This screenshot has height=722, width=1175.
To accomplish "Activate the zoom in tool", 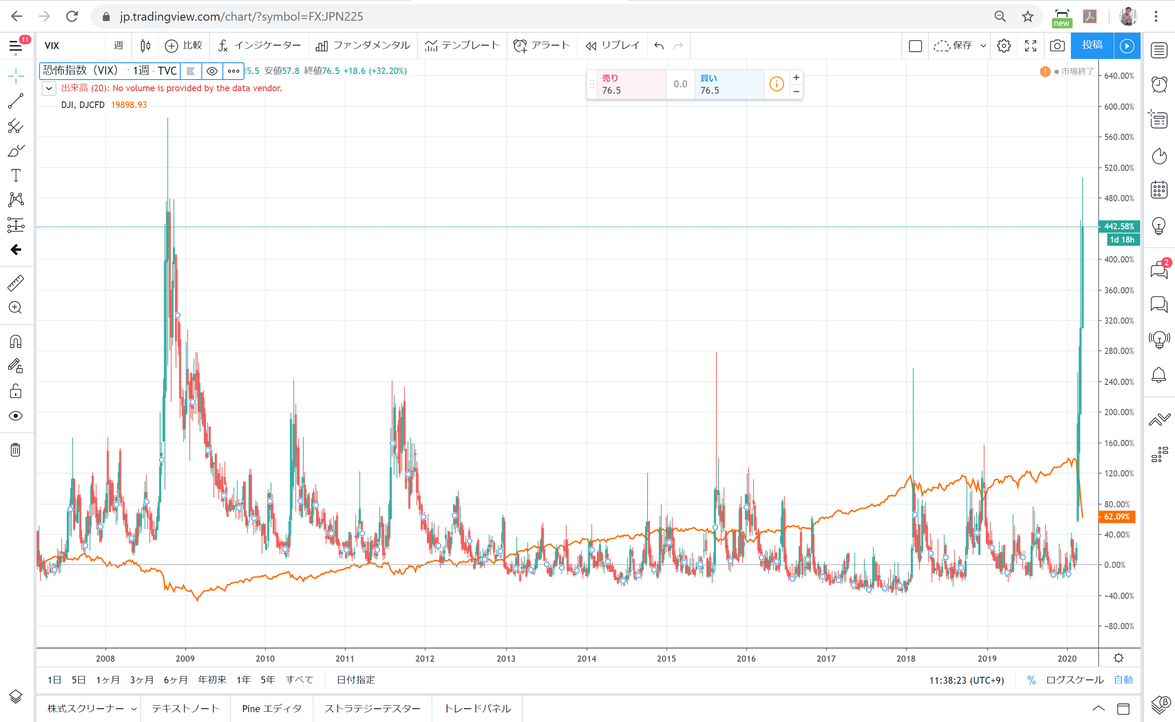I will point(16,307).
